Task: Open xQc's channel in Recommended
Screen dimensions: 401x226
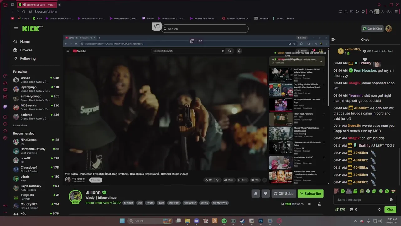Action: (36, 214)
